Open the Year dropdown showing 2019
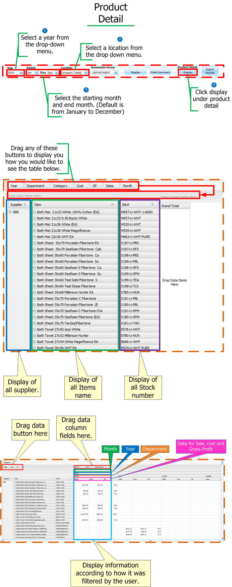The width and height of the screenshot is (232, 587). pyautogui.click(x=22, y=73)
